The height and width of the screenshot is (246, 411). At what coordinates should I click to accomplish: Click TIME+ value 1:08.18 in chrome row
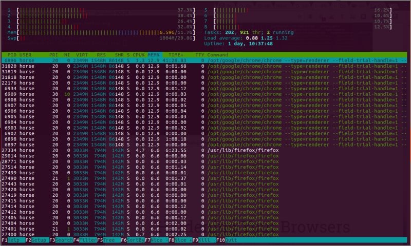click(176, 139)
